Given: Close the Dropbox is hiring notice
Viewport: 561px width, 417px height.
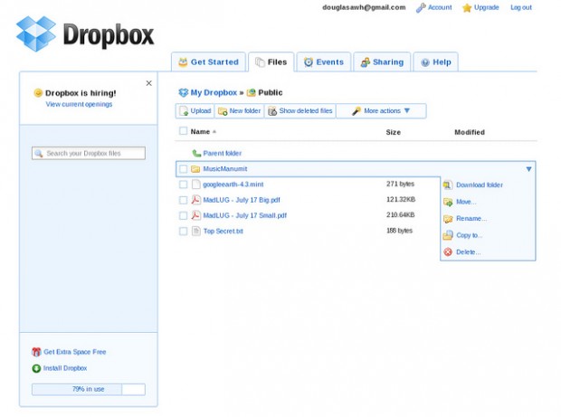Looking at the screenshot, I should [148, 83].
